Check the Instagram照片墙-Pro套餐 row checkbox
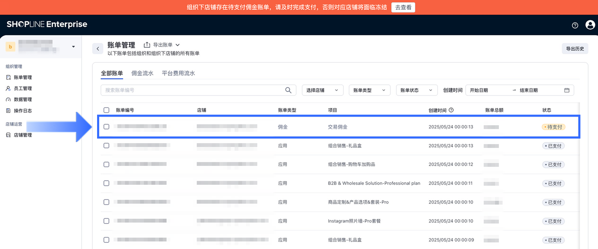The width and height of the screenshot is (598, 249). pos(106,221)
